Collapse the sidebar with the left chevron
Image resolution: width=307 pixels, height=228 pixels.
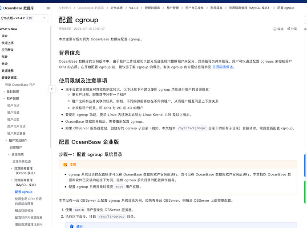click(52, 89)
